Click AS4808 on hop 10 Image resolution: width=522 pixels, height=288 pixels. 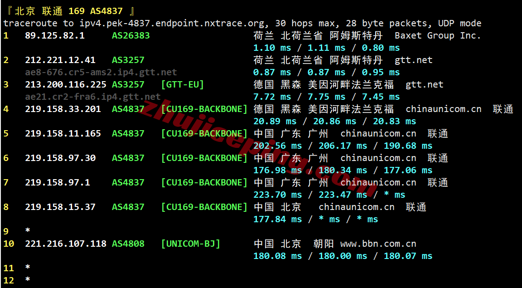click(128, 244)
